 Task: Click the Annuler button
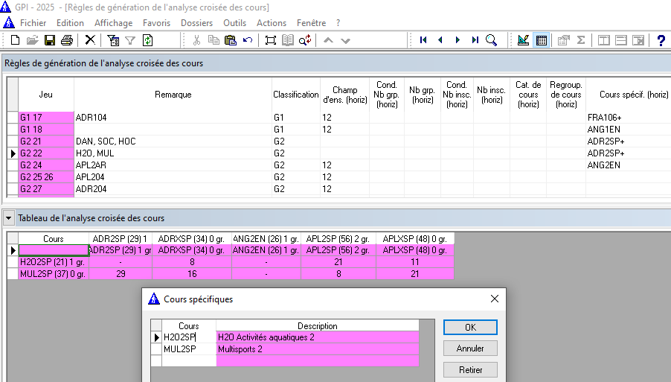(x=469, y=348)
